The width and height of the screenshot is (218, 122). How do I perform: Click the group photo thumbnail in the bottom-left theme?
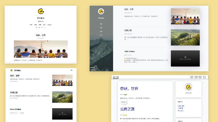click(x=62, y=80)
